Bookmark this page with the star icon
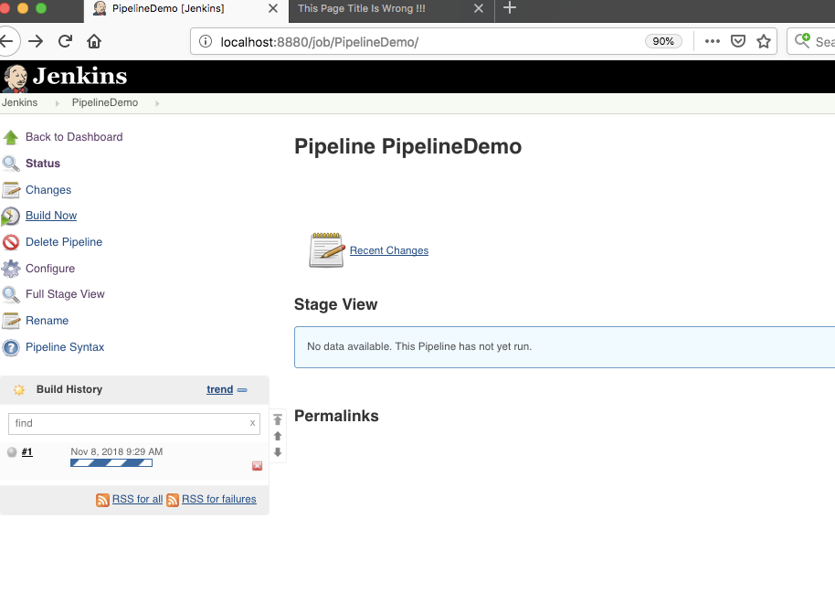This screenshot has height=593, width=835. (764, 41)
